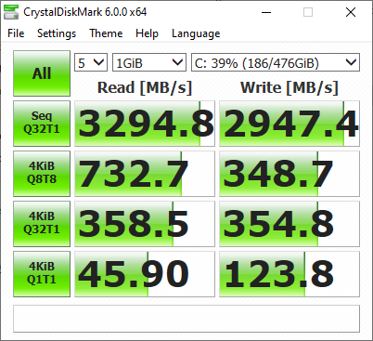Open the Settings menu
Image resolution: width=373 pixels, height=341 pixels.
(x=57, y=33)
